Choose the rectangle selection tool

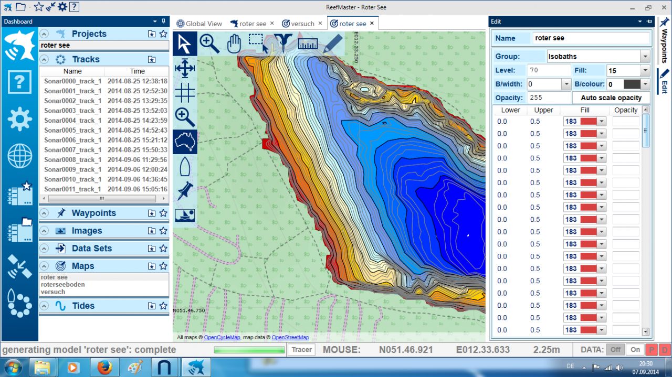[258, 44]
